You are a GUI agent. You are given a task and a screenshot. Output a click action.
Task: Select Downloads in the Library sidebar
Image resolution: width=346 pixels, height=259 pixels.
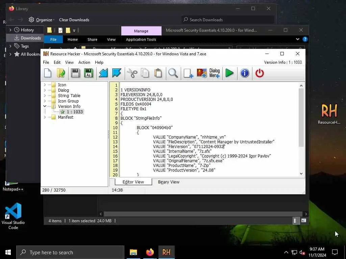point(25,38)
